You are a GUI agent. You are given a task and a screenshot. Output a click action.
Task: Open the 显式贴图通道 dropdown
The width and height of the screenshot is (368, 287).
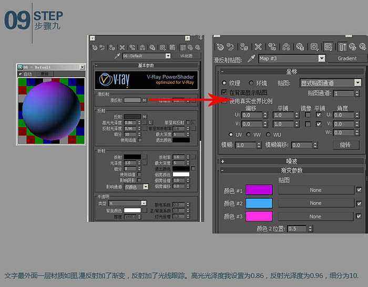point(331,83)
